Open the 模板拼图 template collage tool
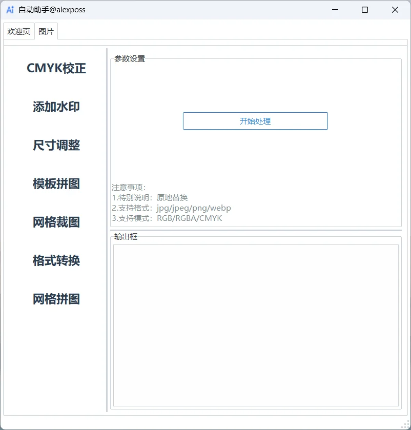This screenshot has width=411, height=430. coord(56,183)
